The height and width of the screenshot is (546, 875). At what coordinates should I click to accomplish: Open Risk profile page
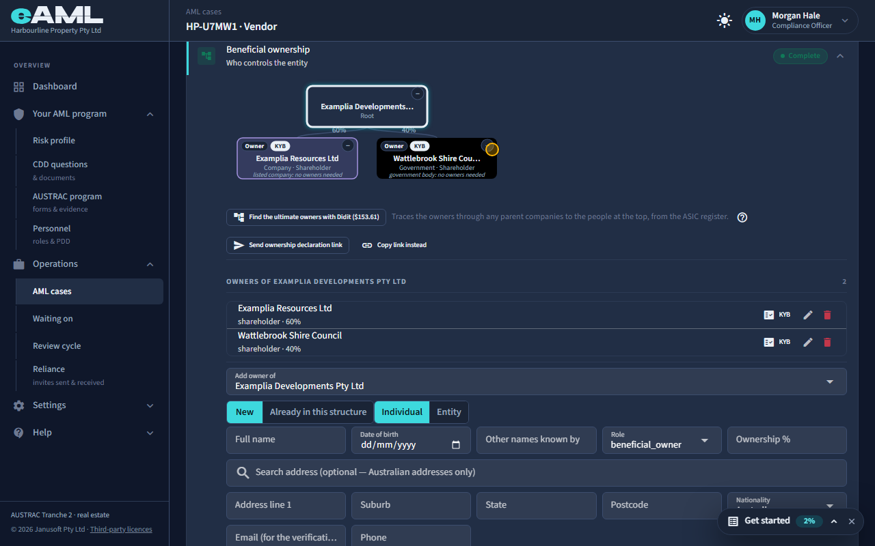click(89, 141)
